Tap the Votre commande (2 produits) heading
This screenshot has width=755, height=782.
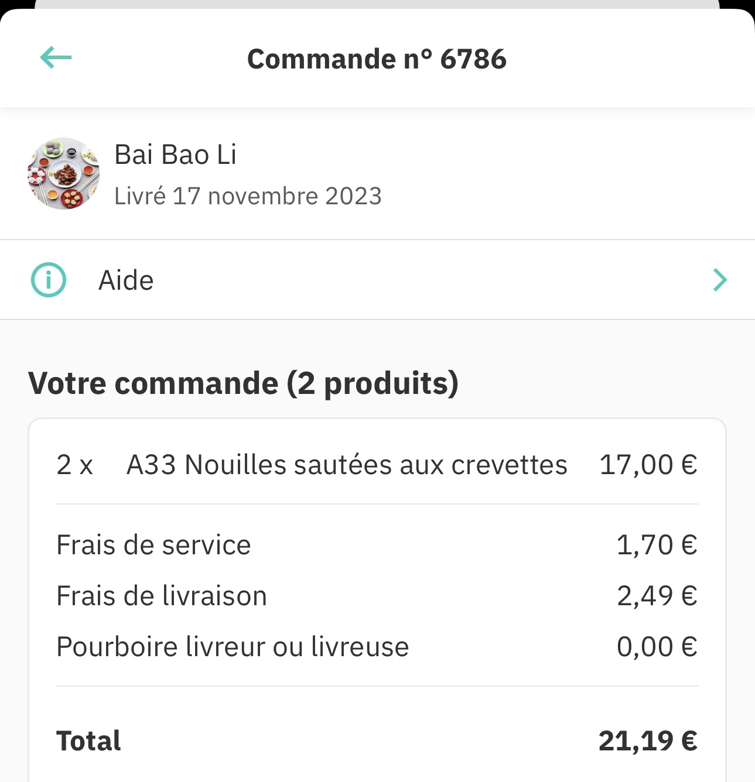[243, 383]
